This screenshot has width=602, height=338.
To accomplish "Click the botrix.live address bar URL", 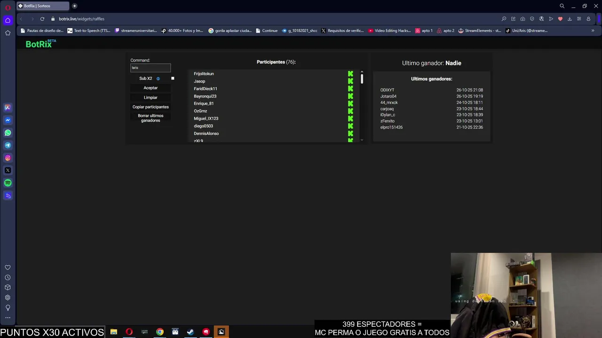I will [81, 19].
